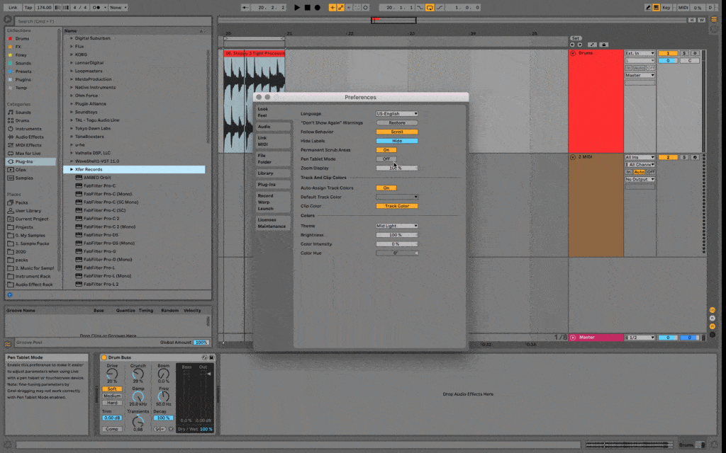Start playback with the Play button
Viewport: 726px width, 453px height.
(x=297, y=7)
